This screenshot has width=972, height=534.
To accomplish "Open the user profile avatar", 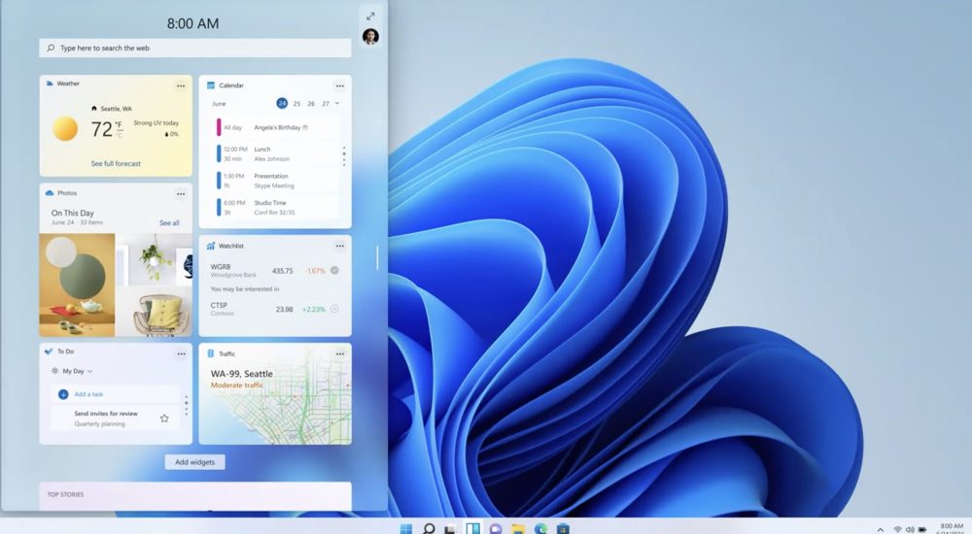I will (370, 37).
